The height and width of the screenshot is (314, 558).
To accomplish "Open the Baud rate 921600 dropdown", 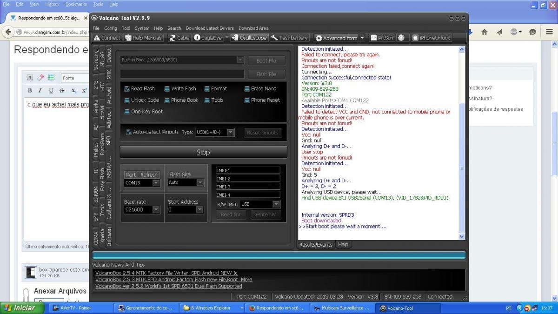I will (156, 210).
